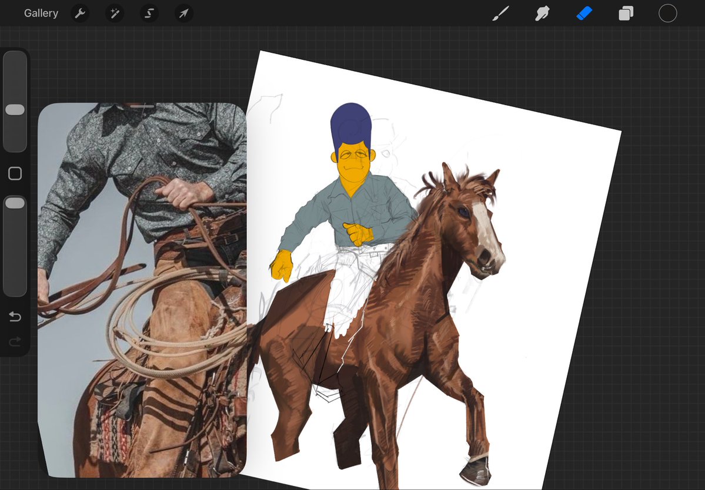Open the active color picker circle

point(668,14)
